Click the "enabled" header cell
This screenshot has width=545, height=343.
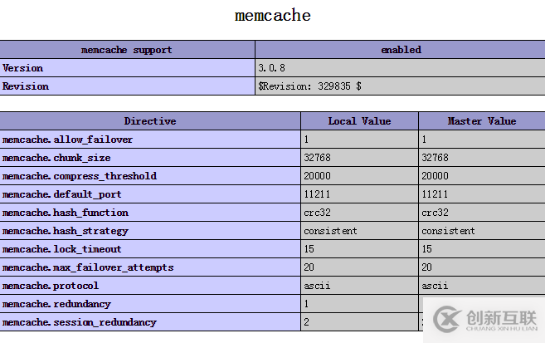[x=401, y=50]
